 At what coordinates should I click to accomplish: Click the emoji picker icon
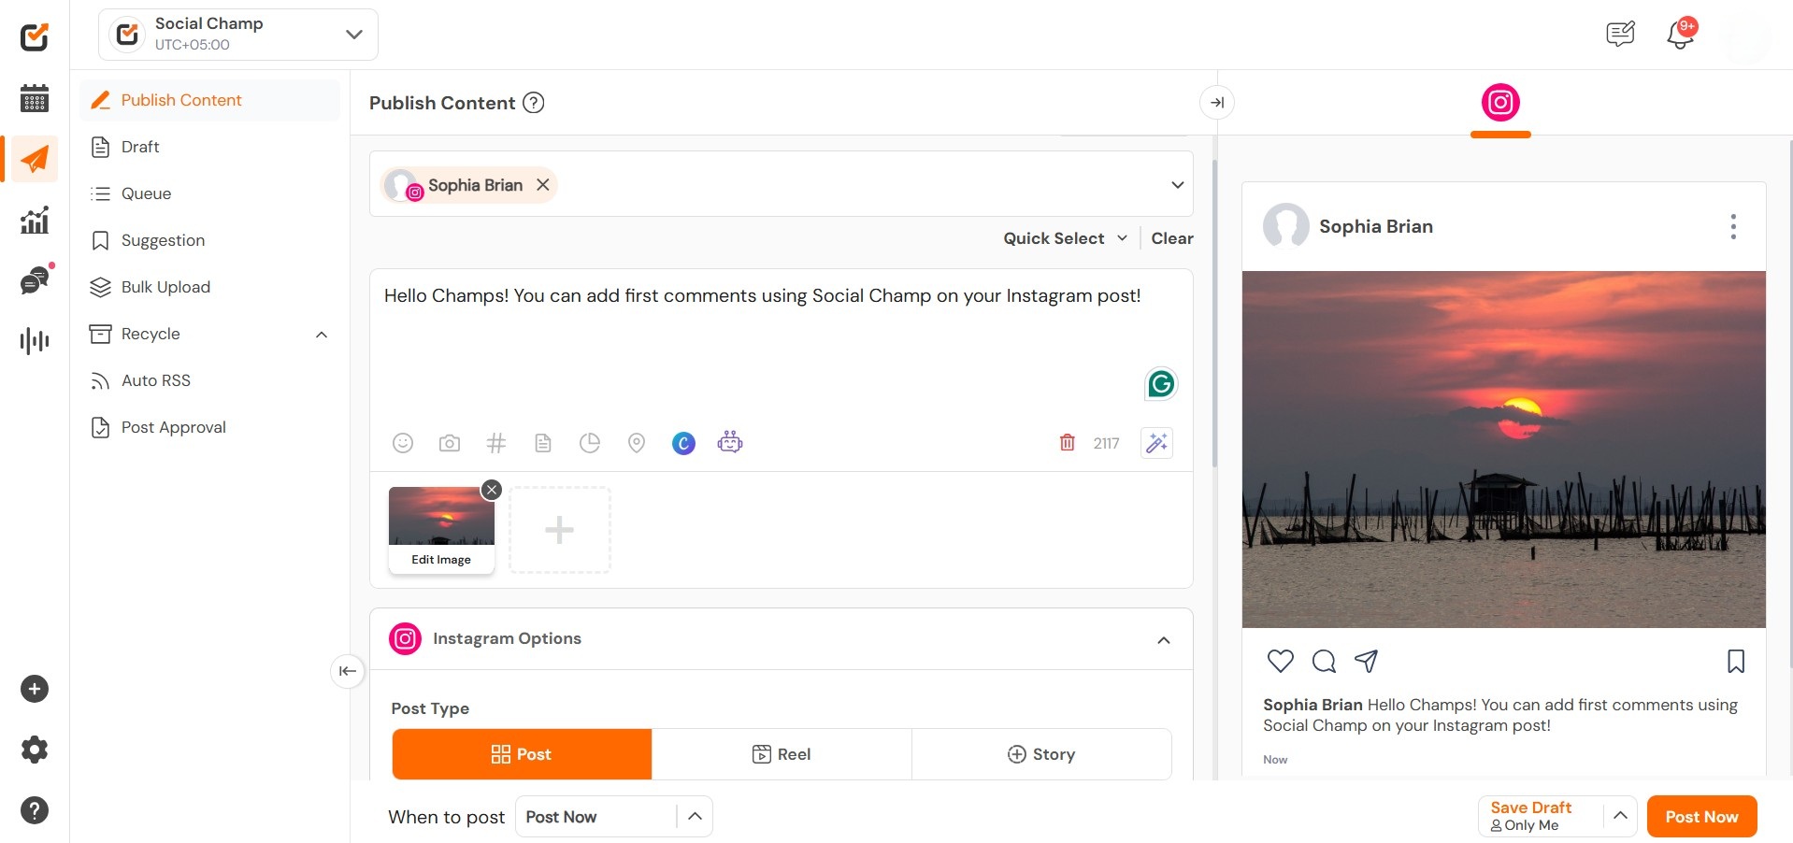pyautogui.click(x=403, y=443)
